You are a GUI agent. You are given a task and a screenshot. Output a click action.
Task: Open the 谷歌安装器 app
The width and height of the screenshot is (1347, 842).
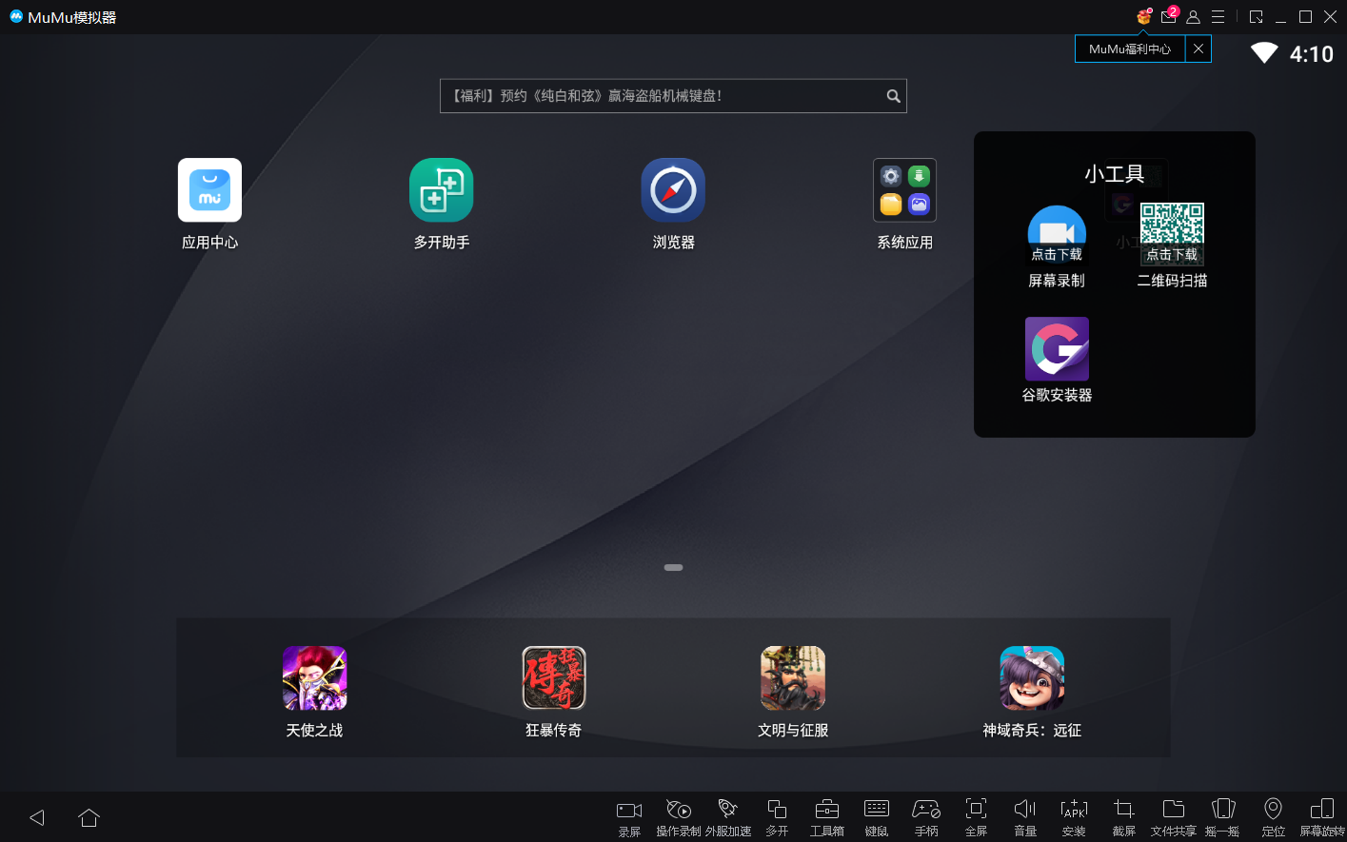[1057, 349]
